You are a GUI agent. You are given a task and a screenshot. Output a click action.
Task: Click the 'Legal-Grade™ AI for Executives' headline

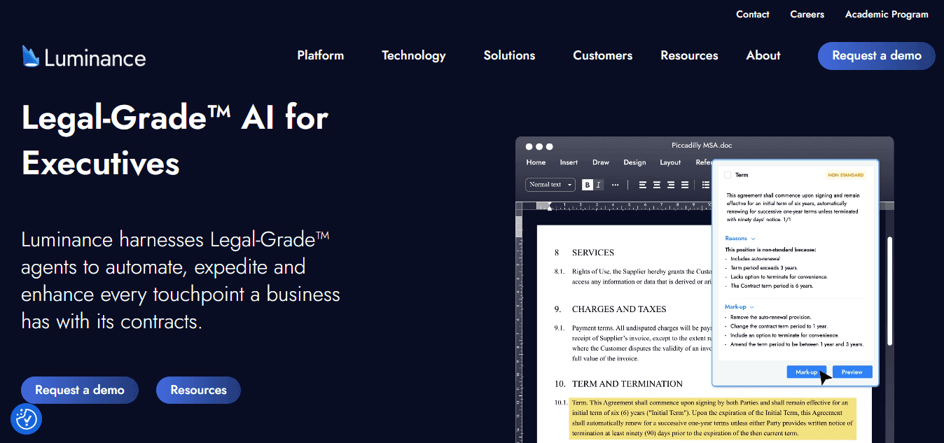click(175, 140)
